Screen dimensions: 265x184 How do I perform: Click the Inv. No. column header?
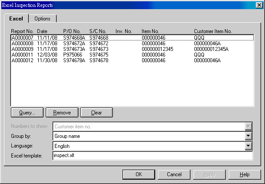(123, 31)
